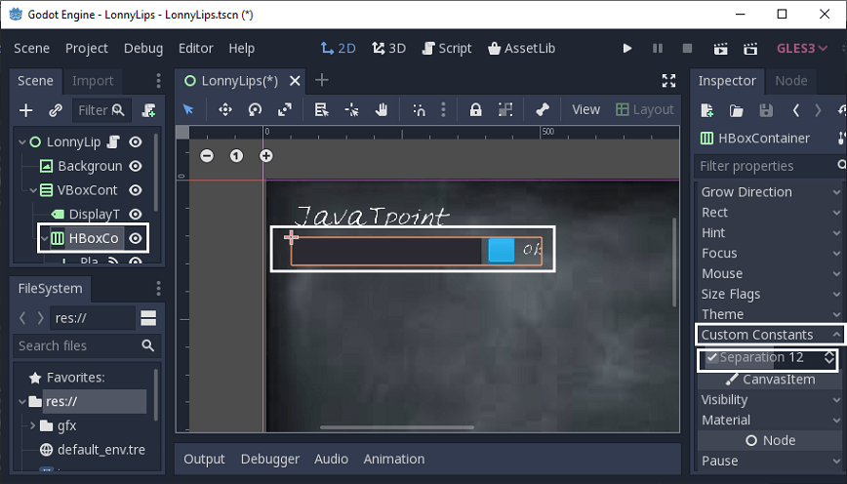847x484 pixels.
Task: Switch to the Script workspace
Action: [x=447, y=48]
